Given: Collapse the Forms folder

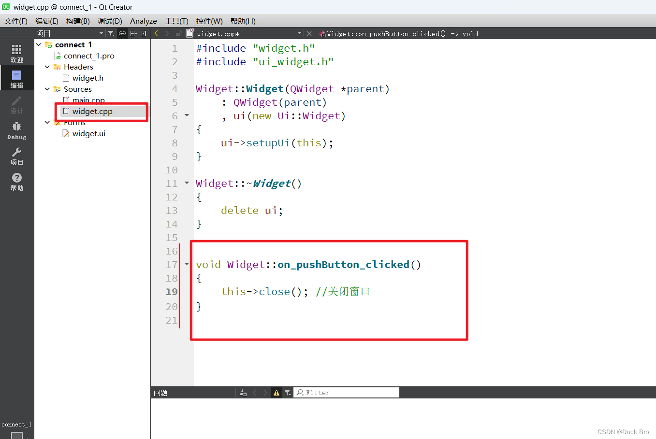Looking at the screenshot, I should (x=47, y=122).
